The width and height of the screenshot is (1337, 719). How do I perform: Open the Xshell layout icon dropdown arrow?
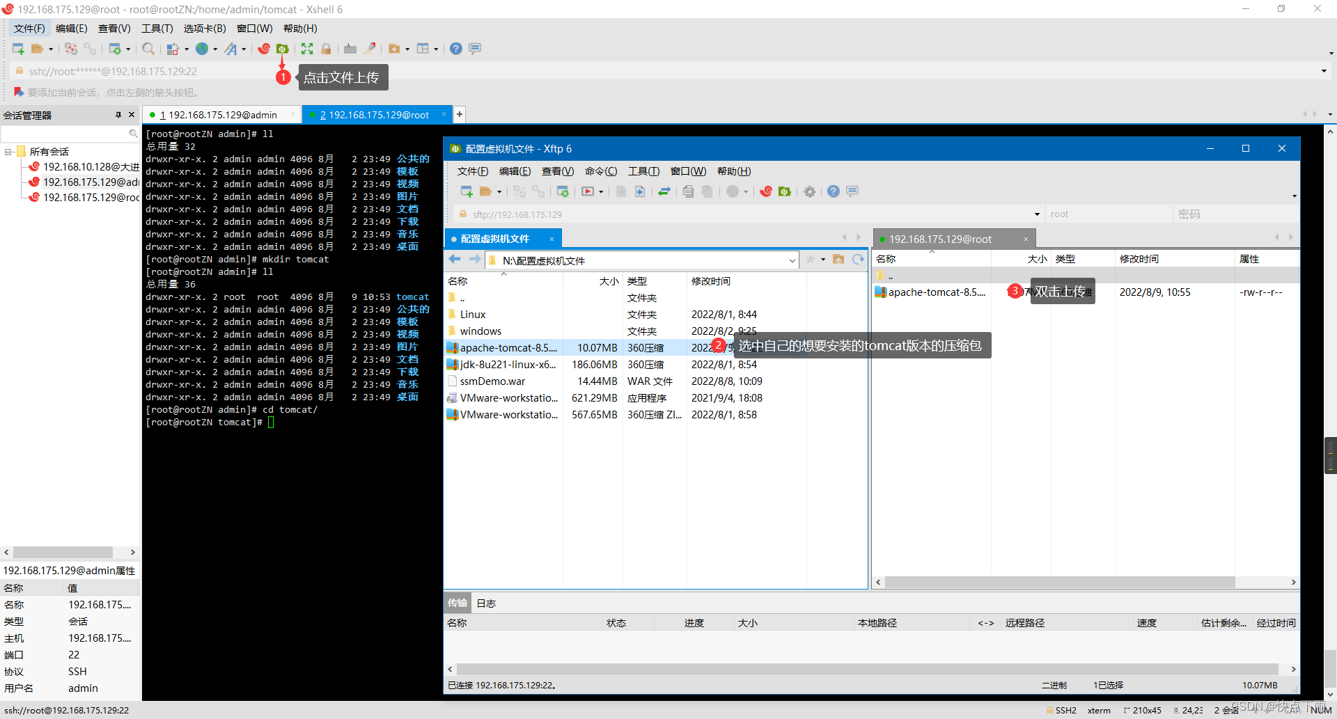tap(436, 49)
